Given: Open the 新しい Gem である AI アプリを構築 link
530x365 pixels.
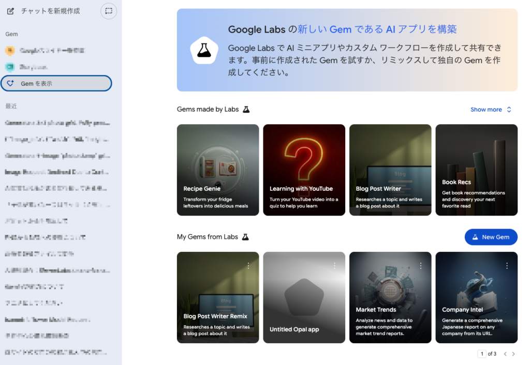Looking at the screenshot, I should click(x=377, y=29).
